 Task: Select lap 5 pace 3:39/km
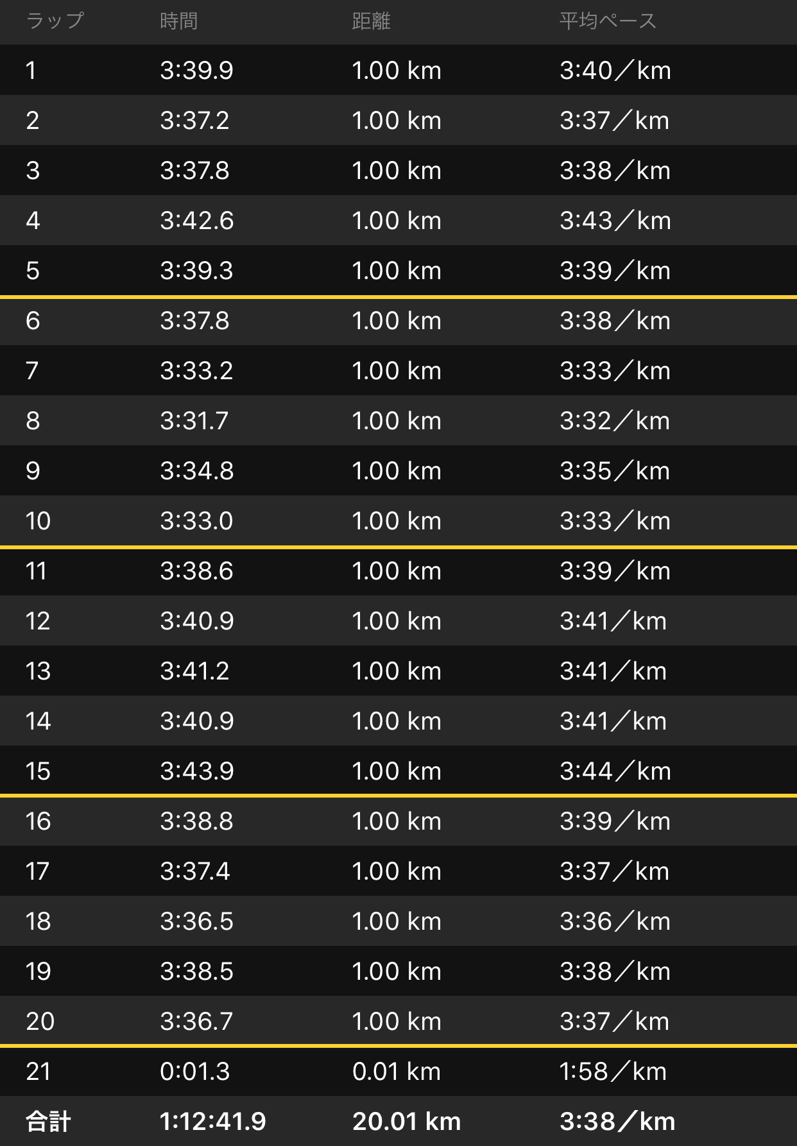coord(615,271)
